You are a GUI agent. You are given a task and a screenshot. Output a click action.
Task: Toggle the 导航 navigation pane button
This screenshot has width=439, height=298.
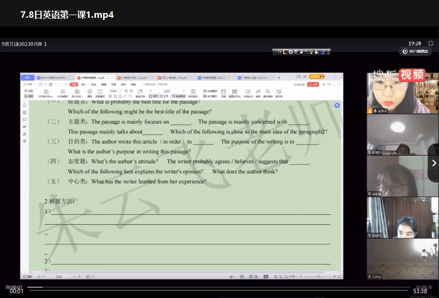(x=28, y=277)
